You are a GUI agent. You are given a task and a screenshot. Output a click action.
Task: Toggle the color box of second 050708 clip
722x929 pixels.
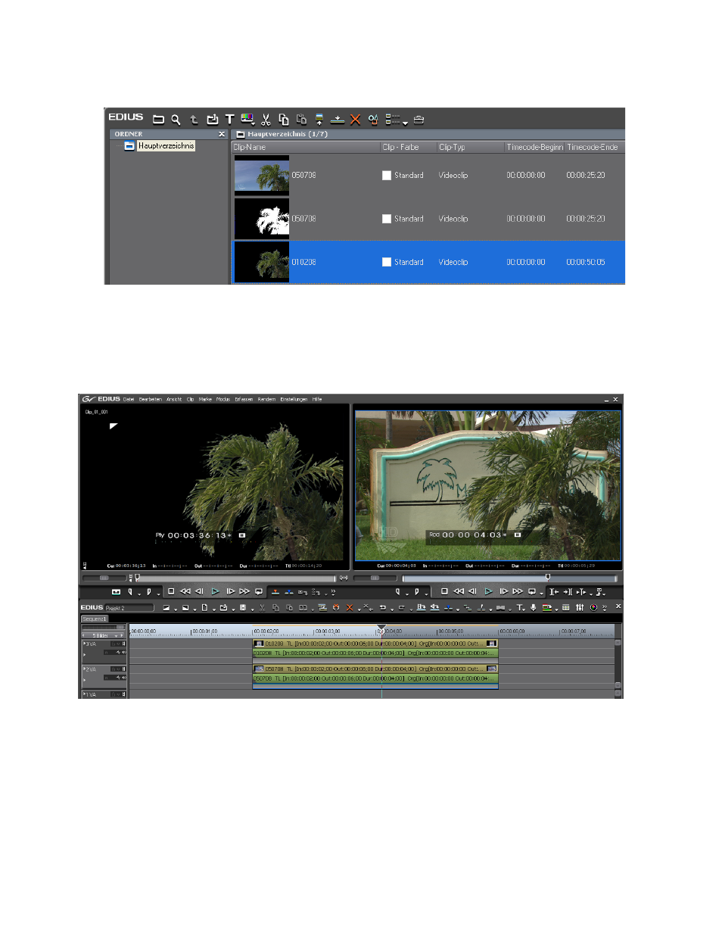pyautogui.click(x=386, y=219)
